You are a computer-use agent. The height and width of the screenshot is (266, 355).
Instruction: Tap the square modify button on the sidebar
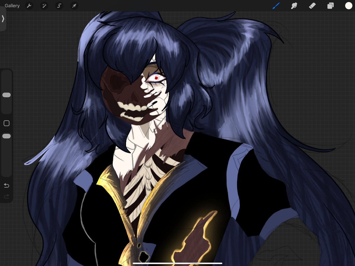click(7, 123)
